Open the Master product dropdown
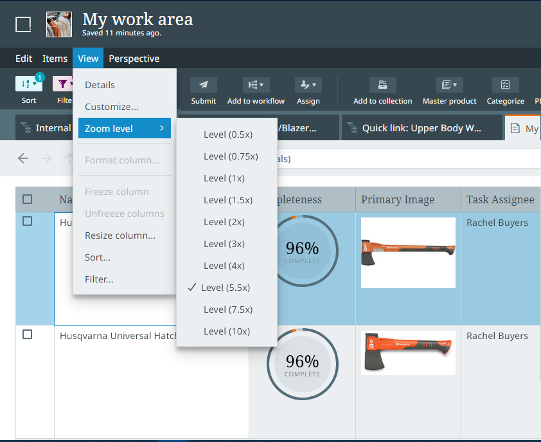Image resolution: width=541 pixels, height=442 pixels. click(449, 85)
